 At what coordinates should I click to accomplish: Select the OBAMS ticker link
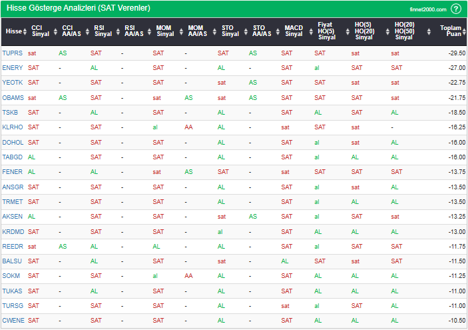tap(13, 97)
